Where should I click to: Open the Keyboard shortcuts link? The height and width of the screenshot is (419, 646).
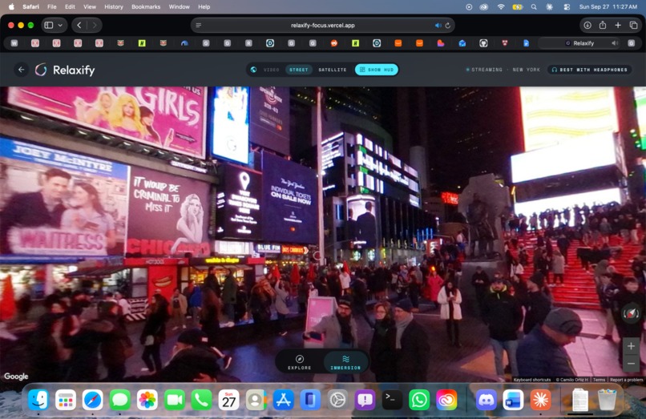click(532, 380)
